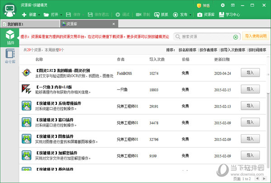Open the 命令库 sidebar panel
This screenshot has height=183, width=271.
click(x=10, y=56)
